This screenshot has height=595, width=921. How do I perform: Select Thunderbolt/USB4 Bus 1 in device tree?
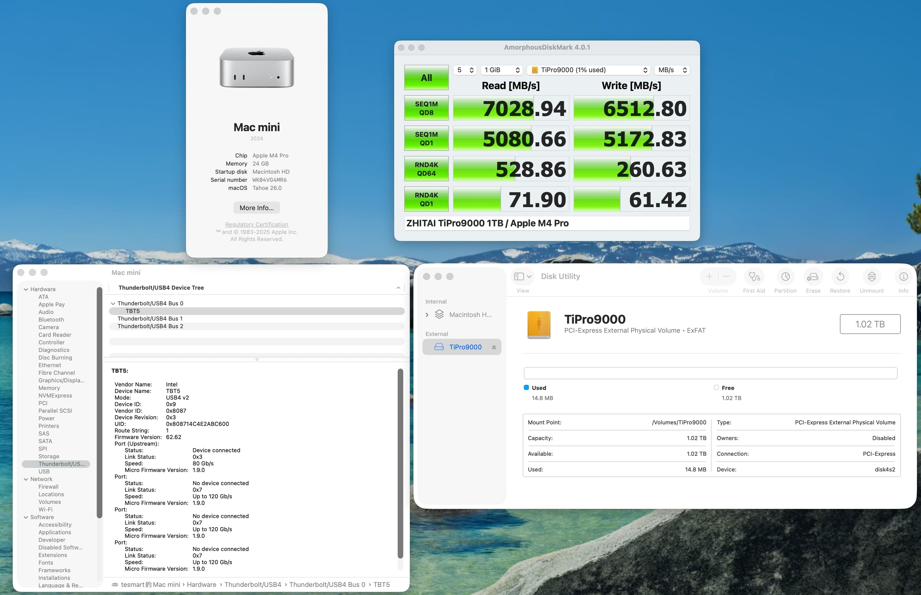pos(150,319)
